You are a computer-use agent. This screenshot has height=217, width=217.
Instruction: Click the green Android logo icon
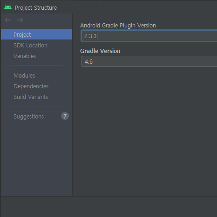pos(8,7)
